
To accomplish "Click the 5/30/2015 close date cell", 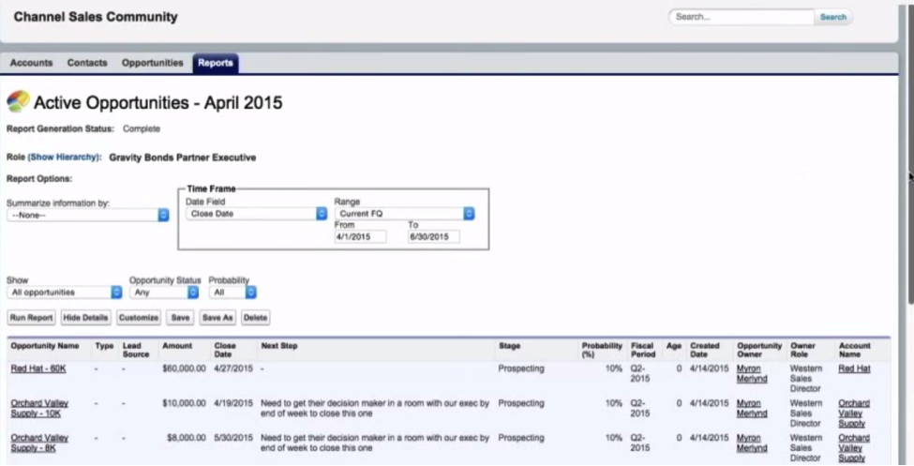I will [233, 438].
